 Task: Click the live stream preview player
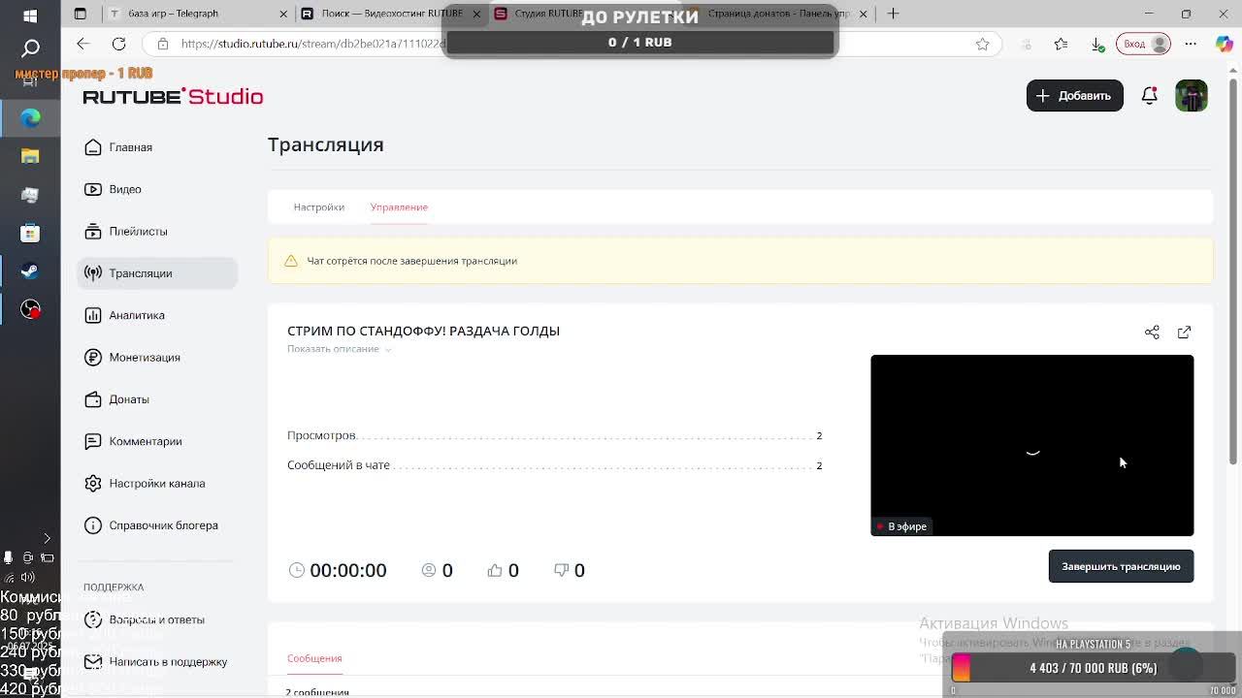click(x=1031, y=445)
